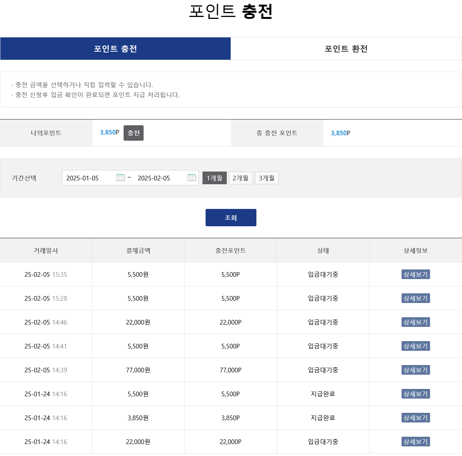
Task: Select the 포인트 충전 tab
Action: [115, 49]
